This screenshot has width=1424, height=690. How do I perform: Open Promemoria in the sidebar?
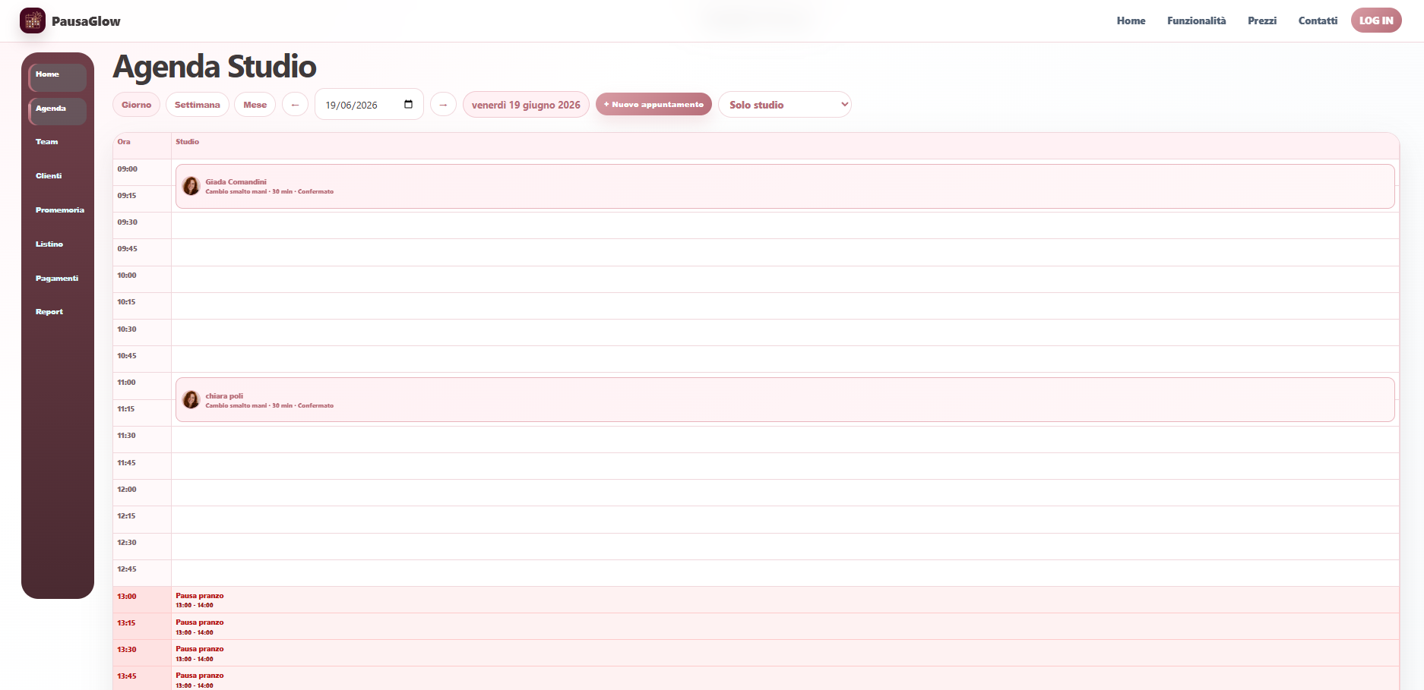[57, 210]
